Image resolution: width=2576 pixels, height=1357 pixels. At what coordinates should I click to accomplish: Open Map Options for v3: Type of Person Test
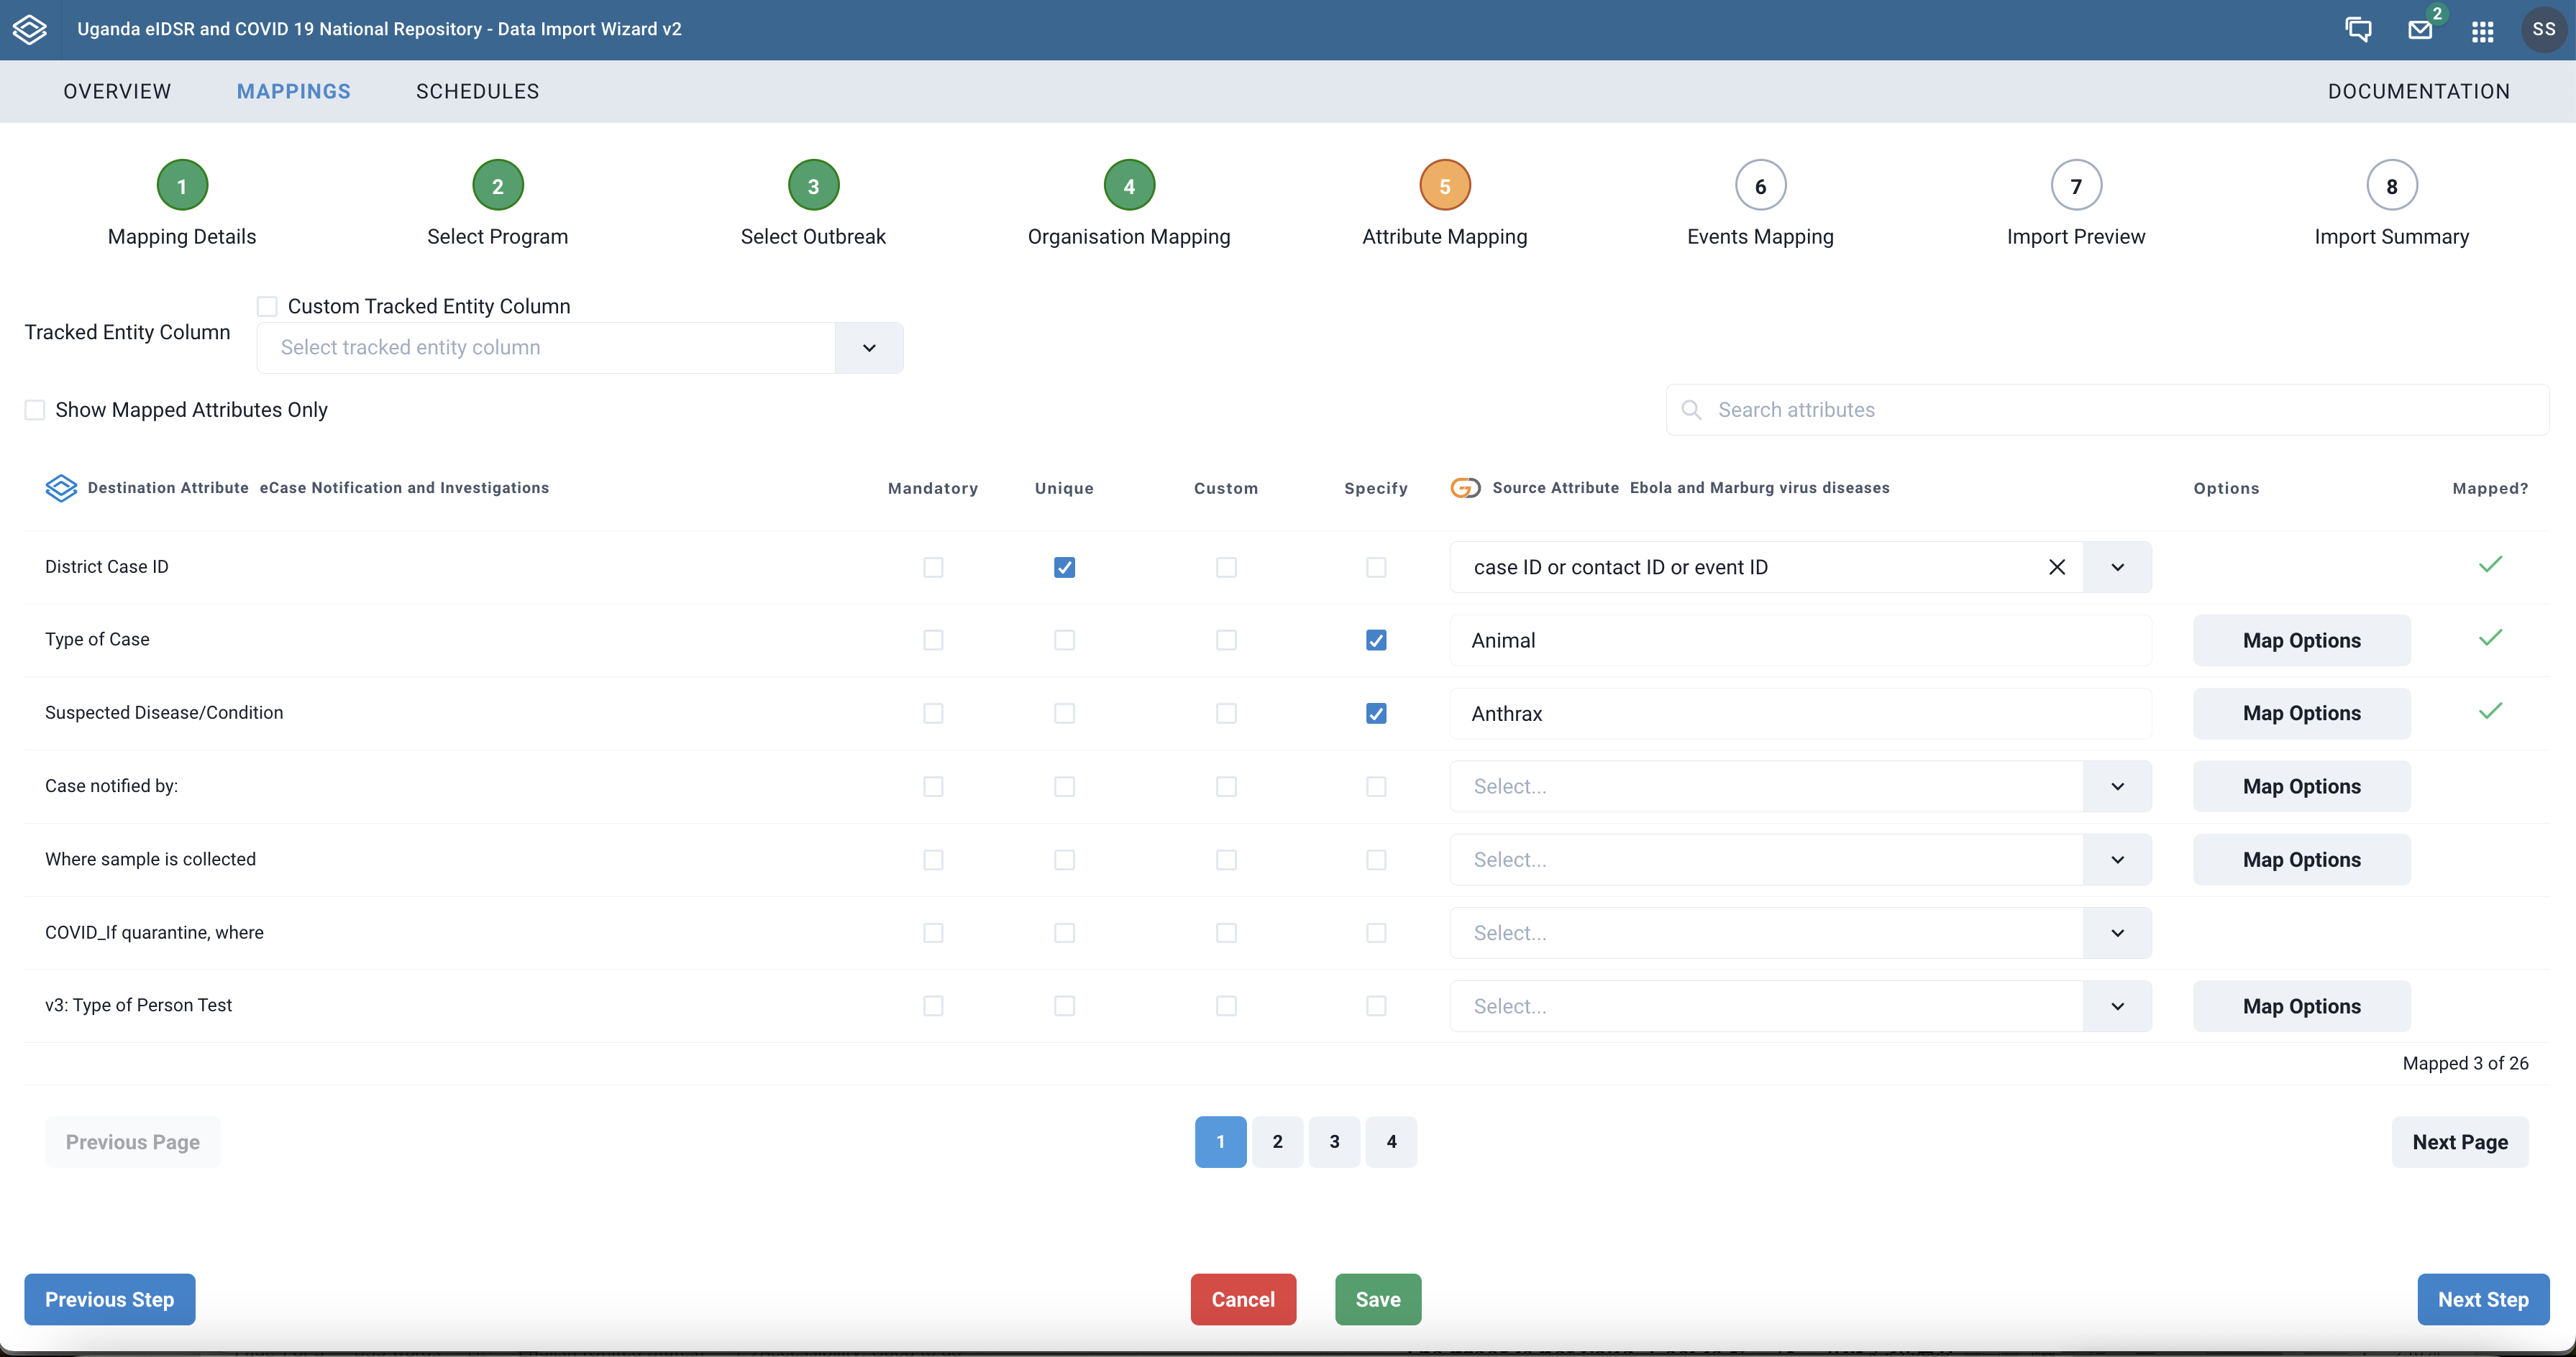(2302, 1006)
